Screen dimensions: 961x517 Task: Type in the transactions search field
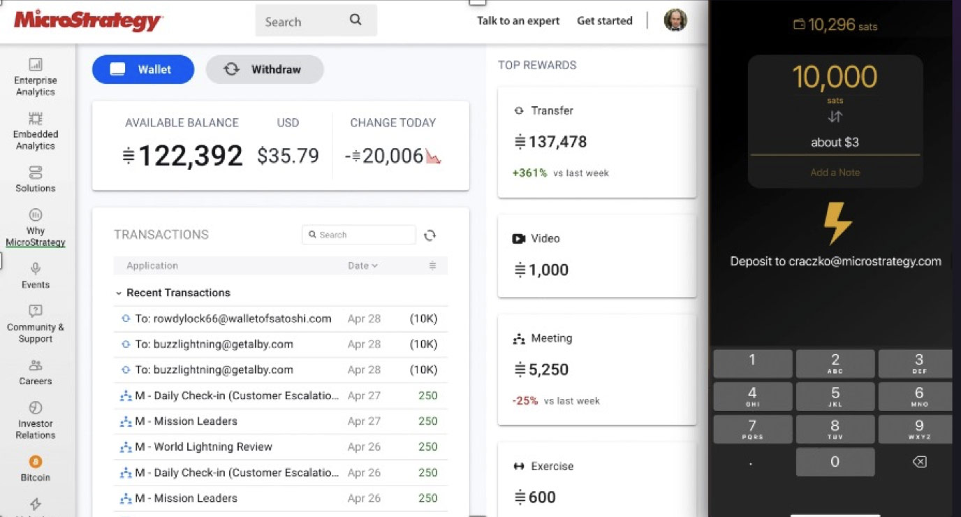coord(365,235)
